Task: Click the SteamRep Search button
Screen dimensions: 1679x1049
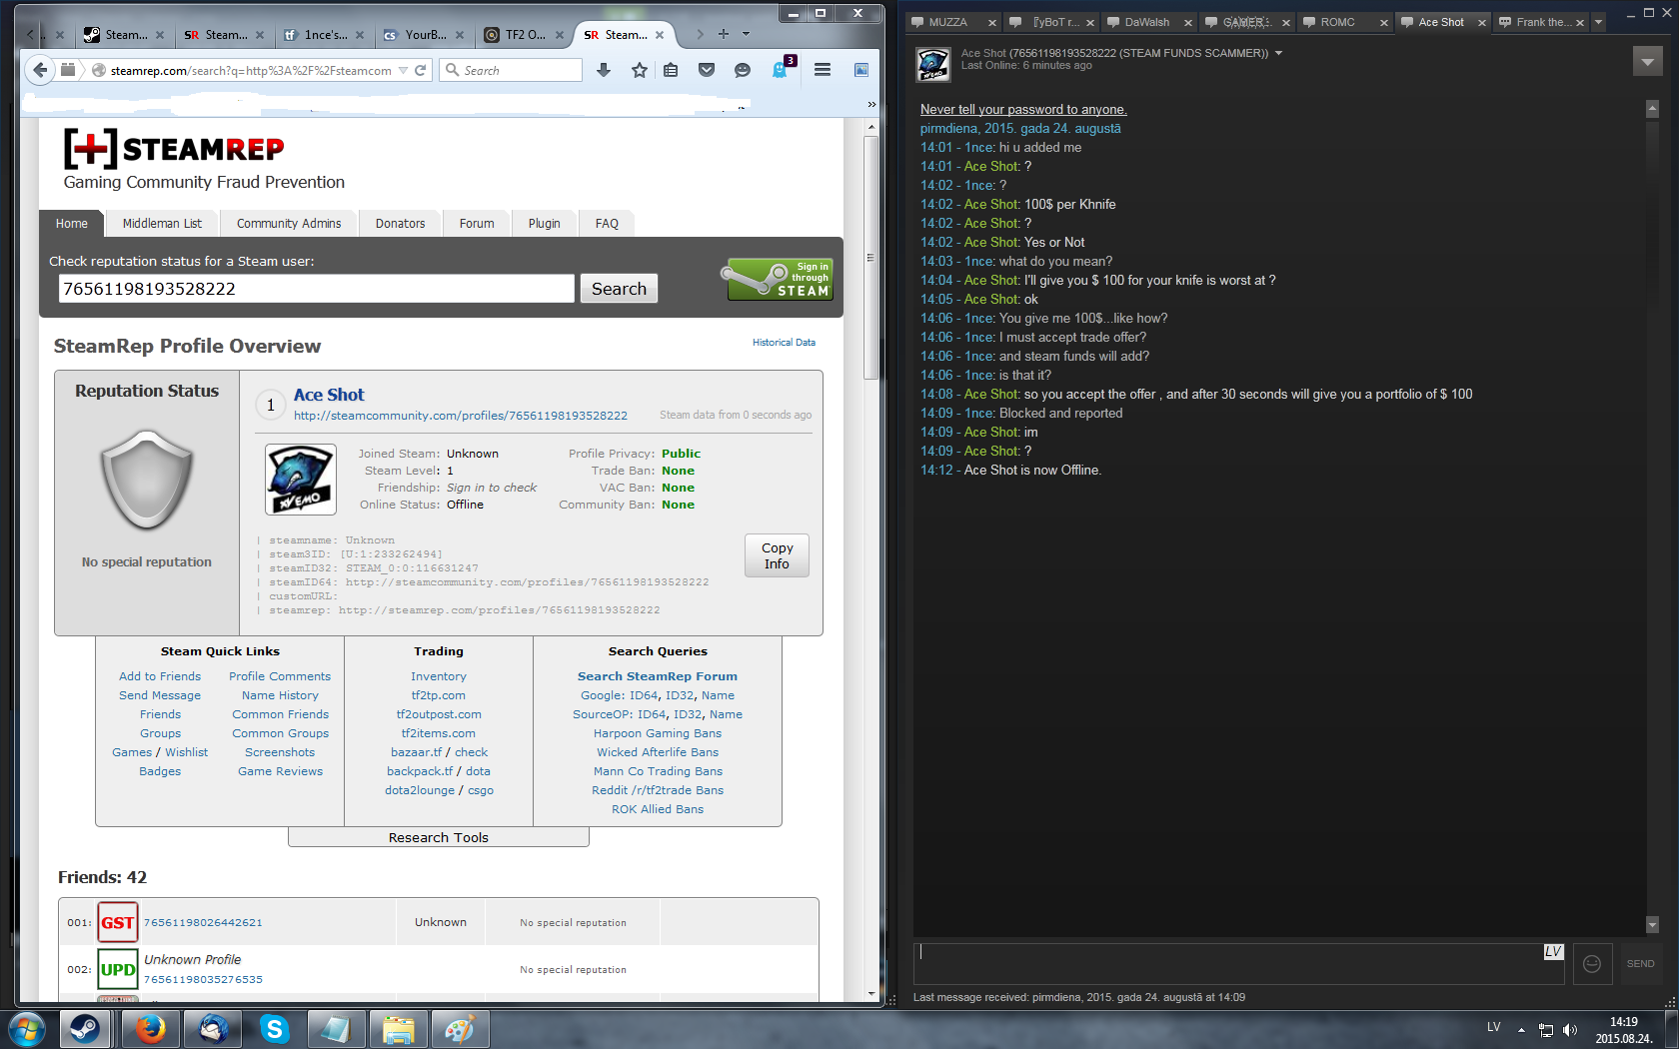Action: click(619, 289)
